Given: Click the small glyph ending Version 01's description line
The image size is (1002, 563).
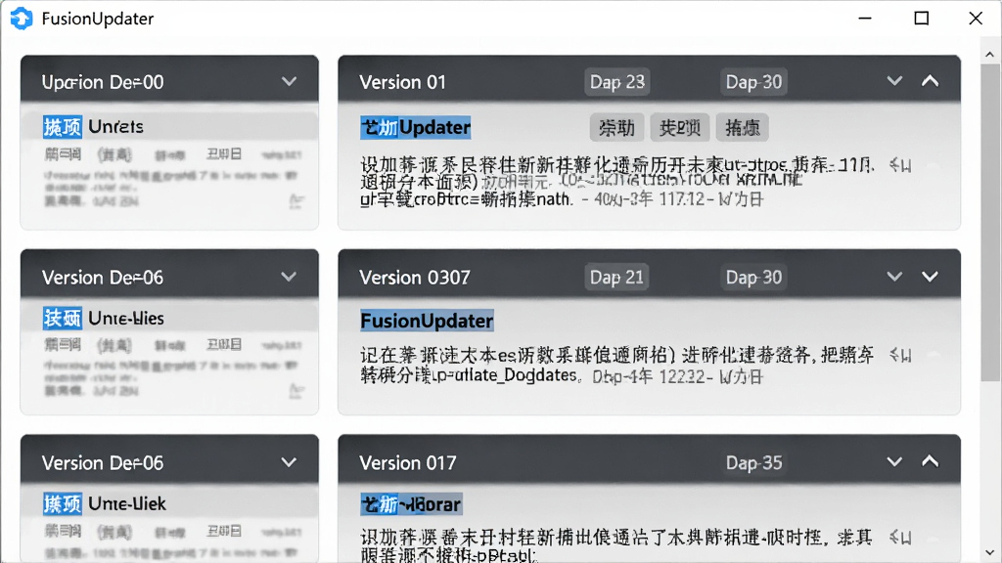Looking at the screenshot, I should coord(900,166).
